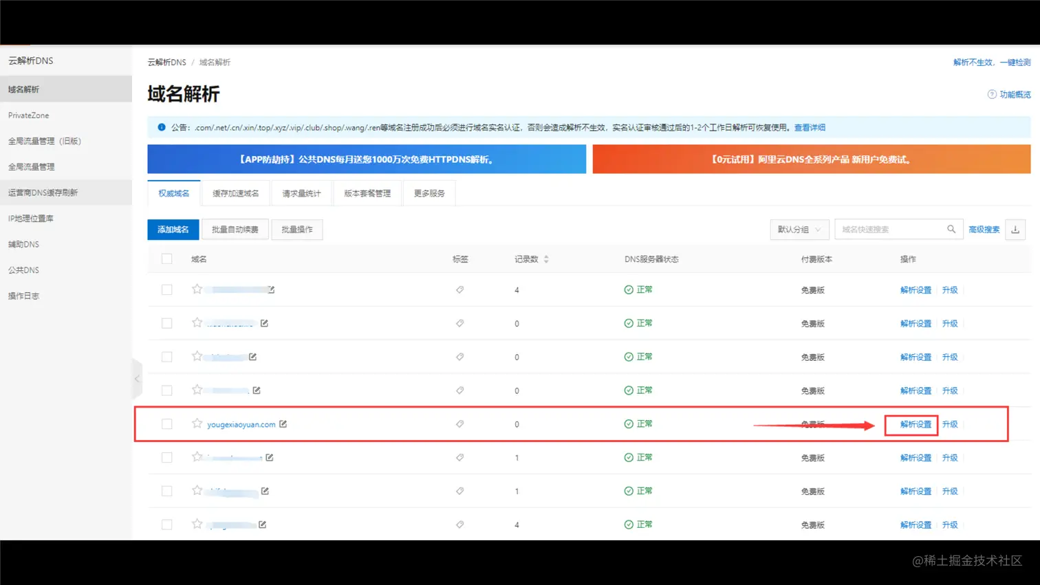Check the checkbox for yougexiaoyuan.com's row
The width and height of the screenshot is (1040, 585).
click(x=166, y=424)
